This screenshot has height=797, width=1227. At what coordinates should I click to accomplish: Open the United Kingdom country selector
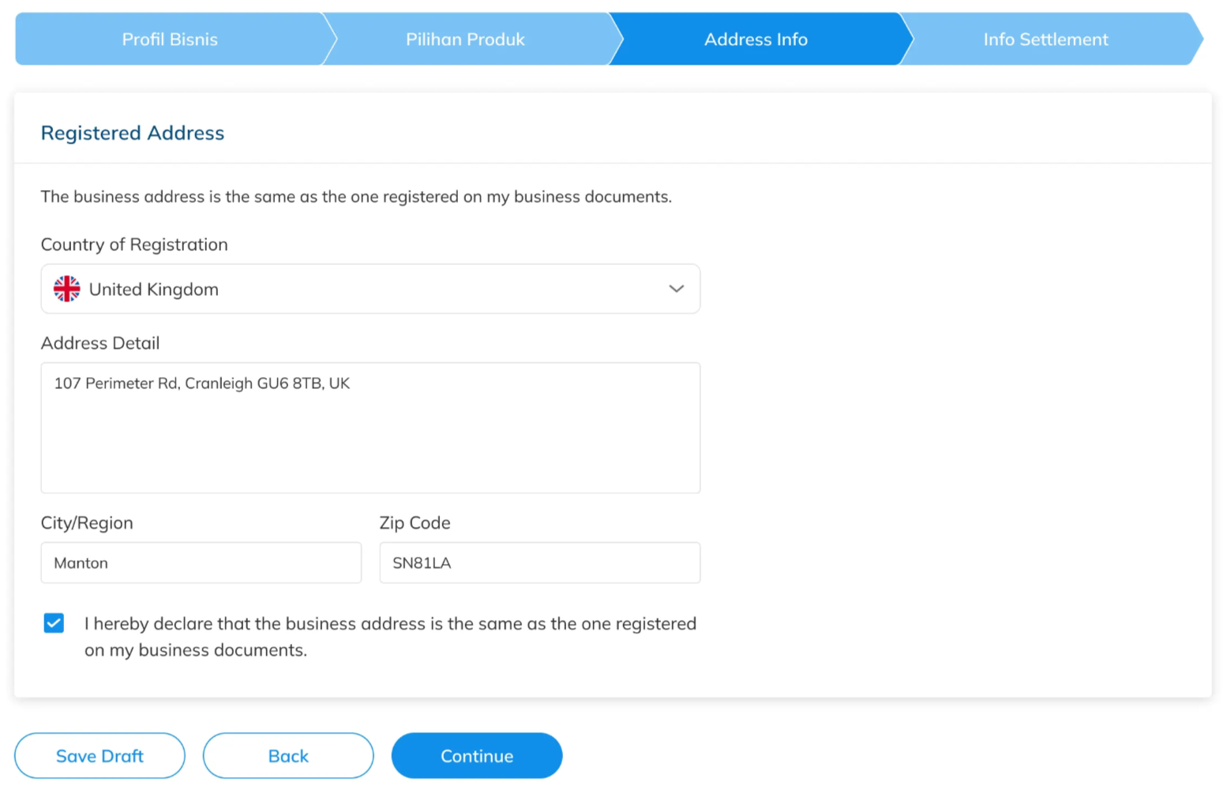coord(370,289)
